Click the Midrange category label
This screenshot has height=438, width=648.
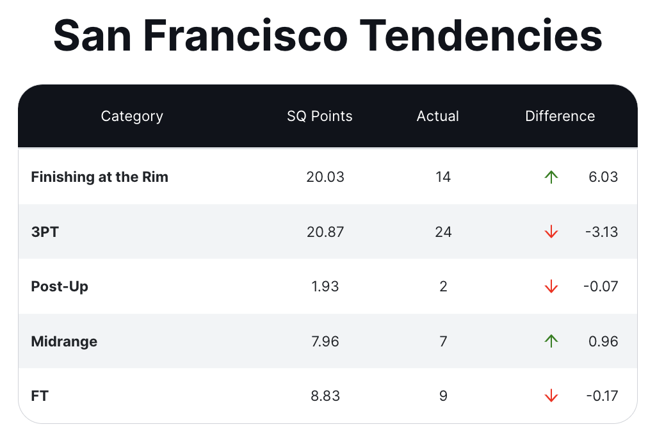(x=64, y=341)
